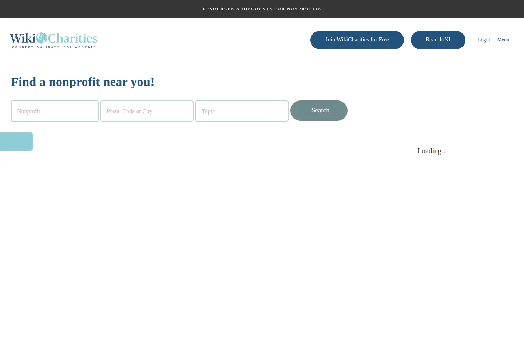This screenshot has height=364, width=524.
Task: Click the blank light-teal button below form
Action: (x=16, y=142)
